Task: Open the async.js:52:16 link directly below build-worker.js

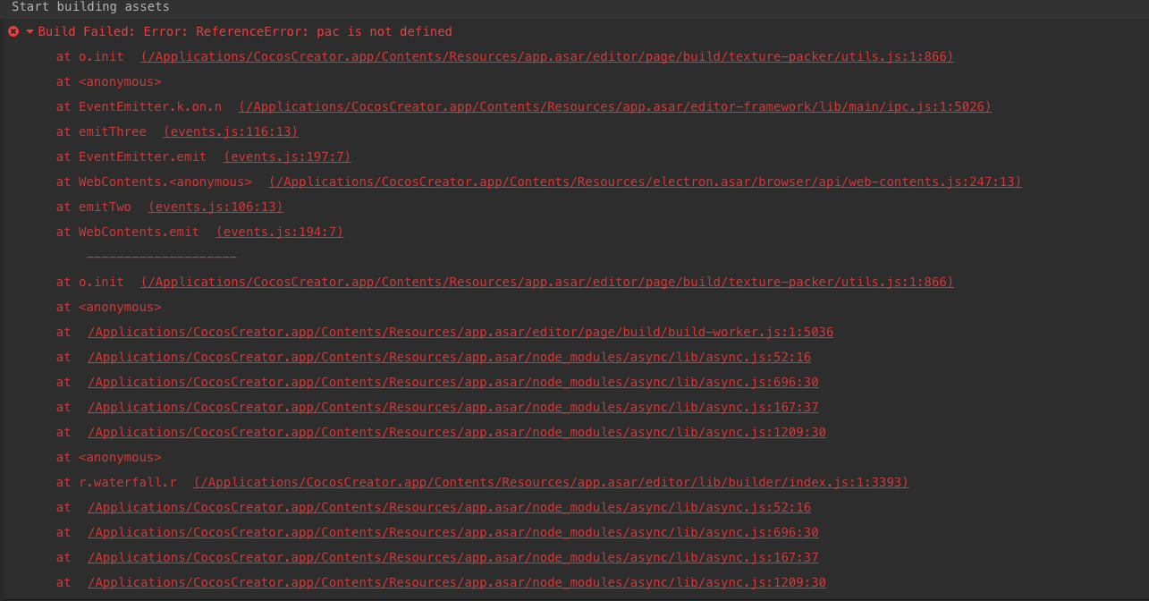Action: pos(449,357)
